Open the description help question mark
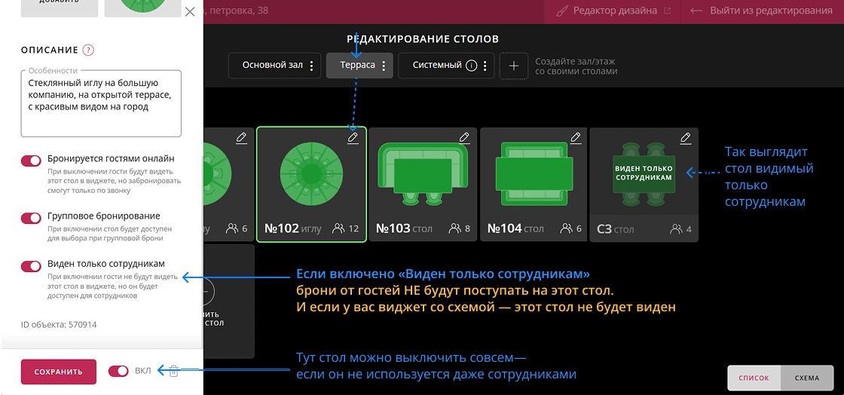 (x=89, y=50)
